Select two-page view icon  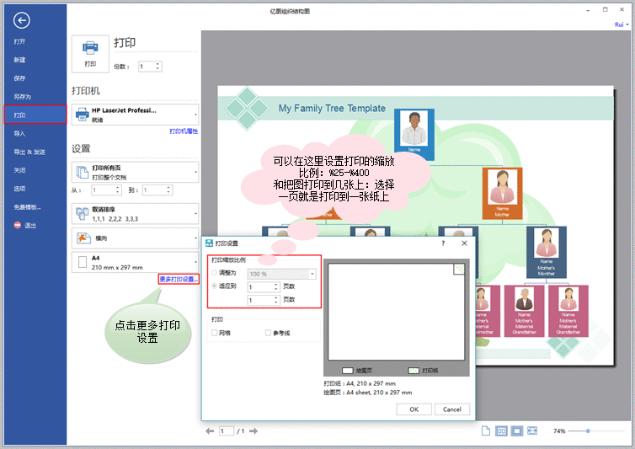tap(501, 430)
